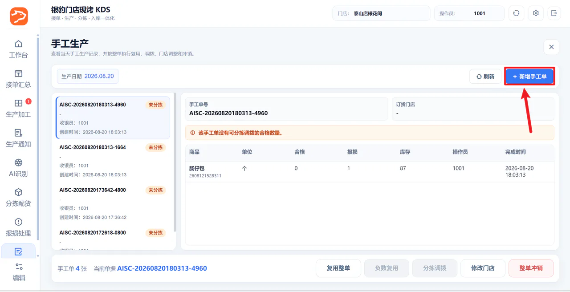Select order AISC-20260820173642-4800 in the list
570x292 pixels.
[113, 203]
